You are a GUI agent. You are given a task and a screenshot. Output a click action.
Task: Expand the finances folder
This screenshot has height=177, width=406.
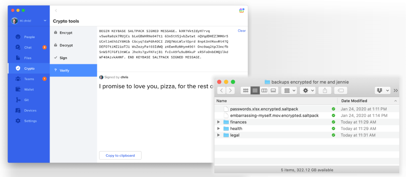click(x=219, y=122)
